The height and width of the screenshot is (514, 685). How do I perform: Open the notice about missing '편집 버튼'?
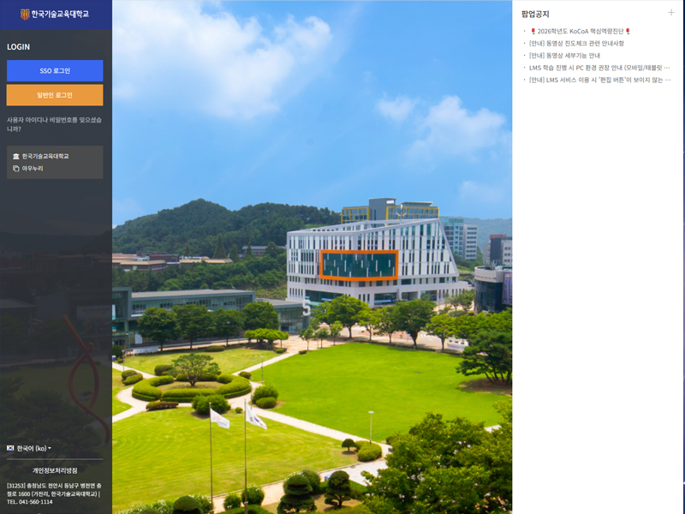click(599, 80)
